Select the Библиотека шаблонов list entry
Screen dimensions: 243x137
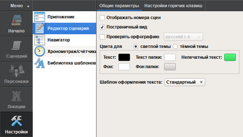(64, 63)
